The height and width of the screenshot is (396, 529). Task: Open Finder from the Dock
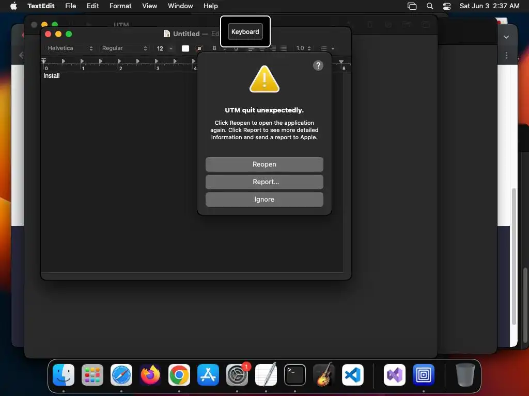coord(64,375)
